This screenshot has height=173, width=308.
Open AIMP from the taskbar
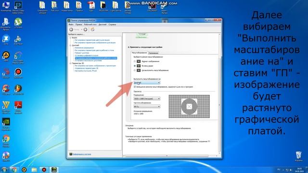24,170
